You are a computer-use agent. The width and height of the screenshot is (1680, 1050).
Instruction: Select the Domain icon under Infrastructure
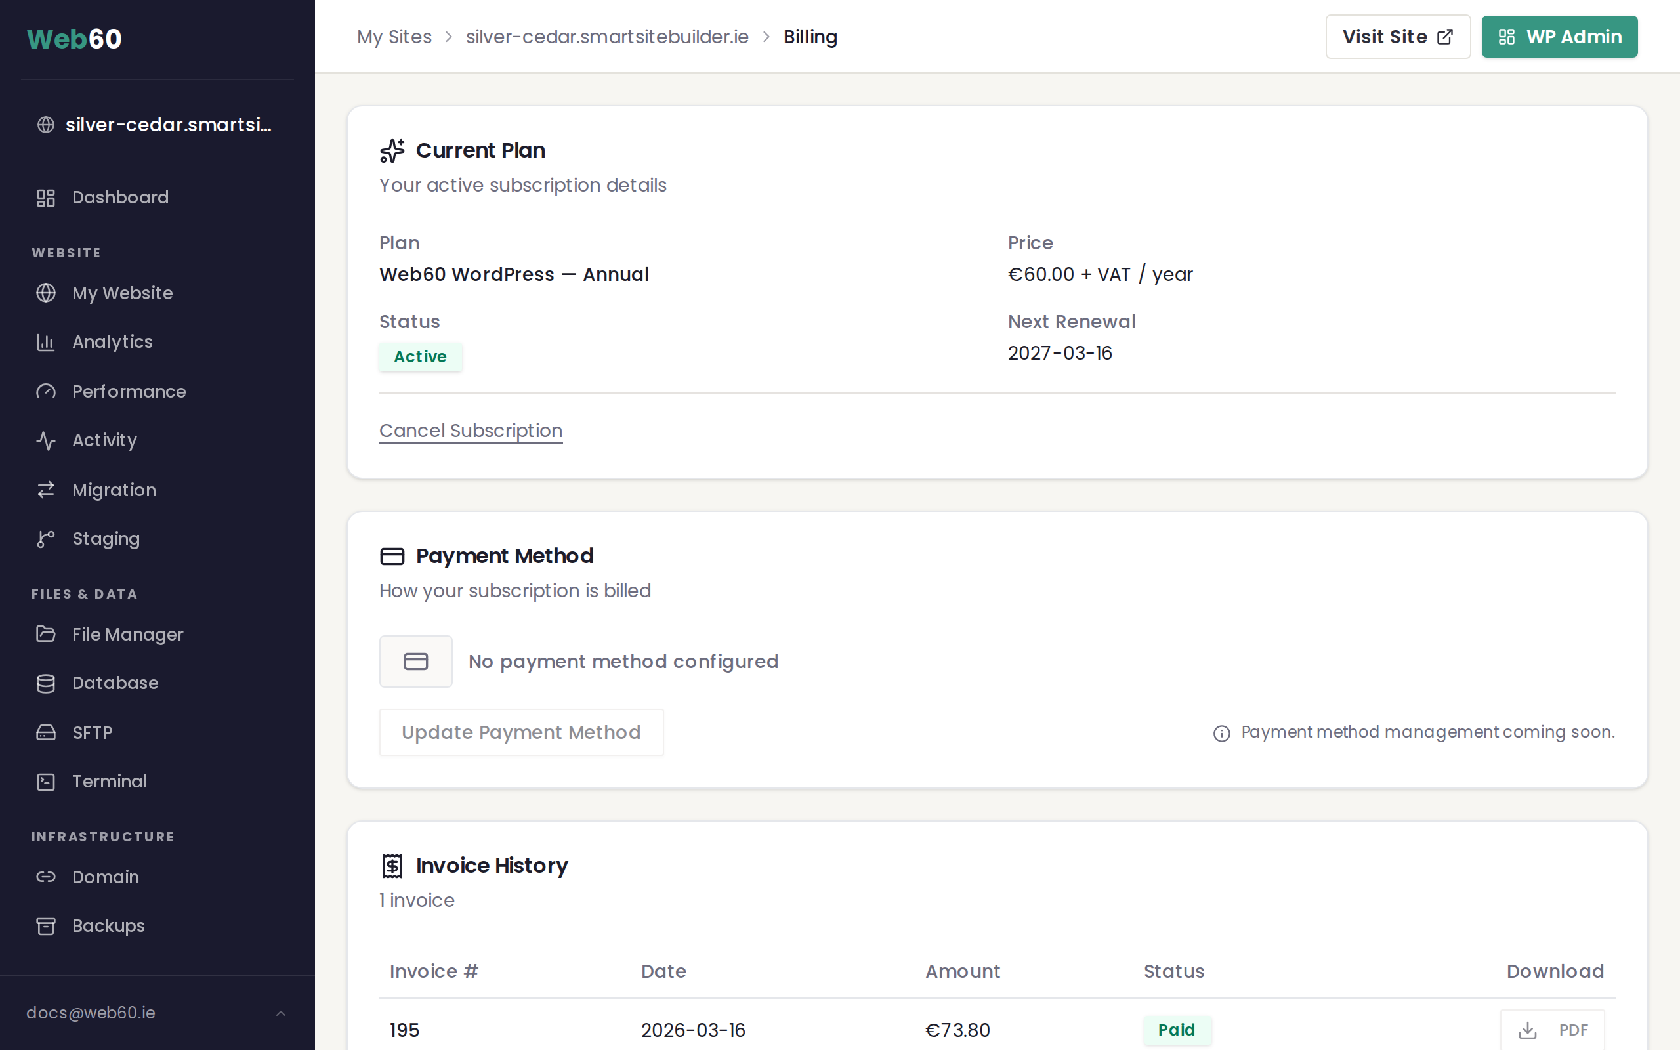46,876
